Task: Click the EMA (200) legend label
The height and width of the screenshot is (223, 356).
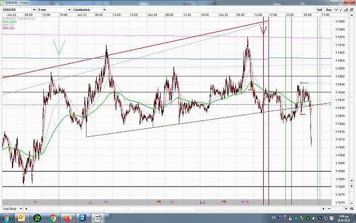Action: 10,22
